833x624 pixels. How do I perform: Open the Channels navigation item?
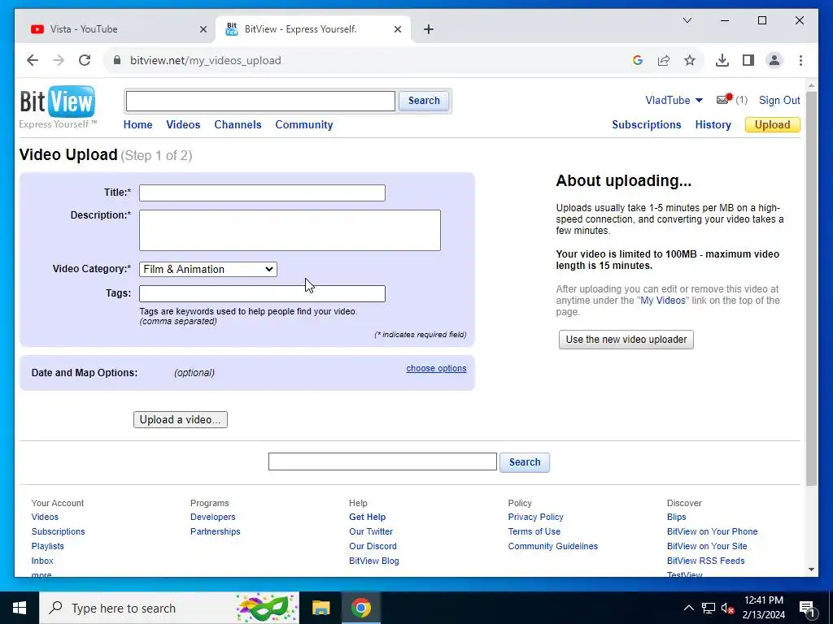pos(238,124)
